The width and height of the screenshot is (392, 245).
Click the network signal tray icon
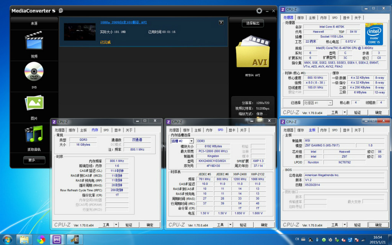coord(363,240)
